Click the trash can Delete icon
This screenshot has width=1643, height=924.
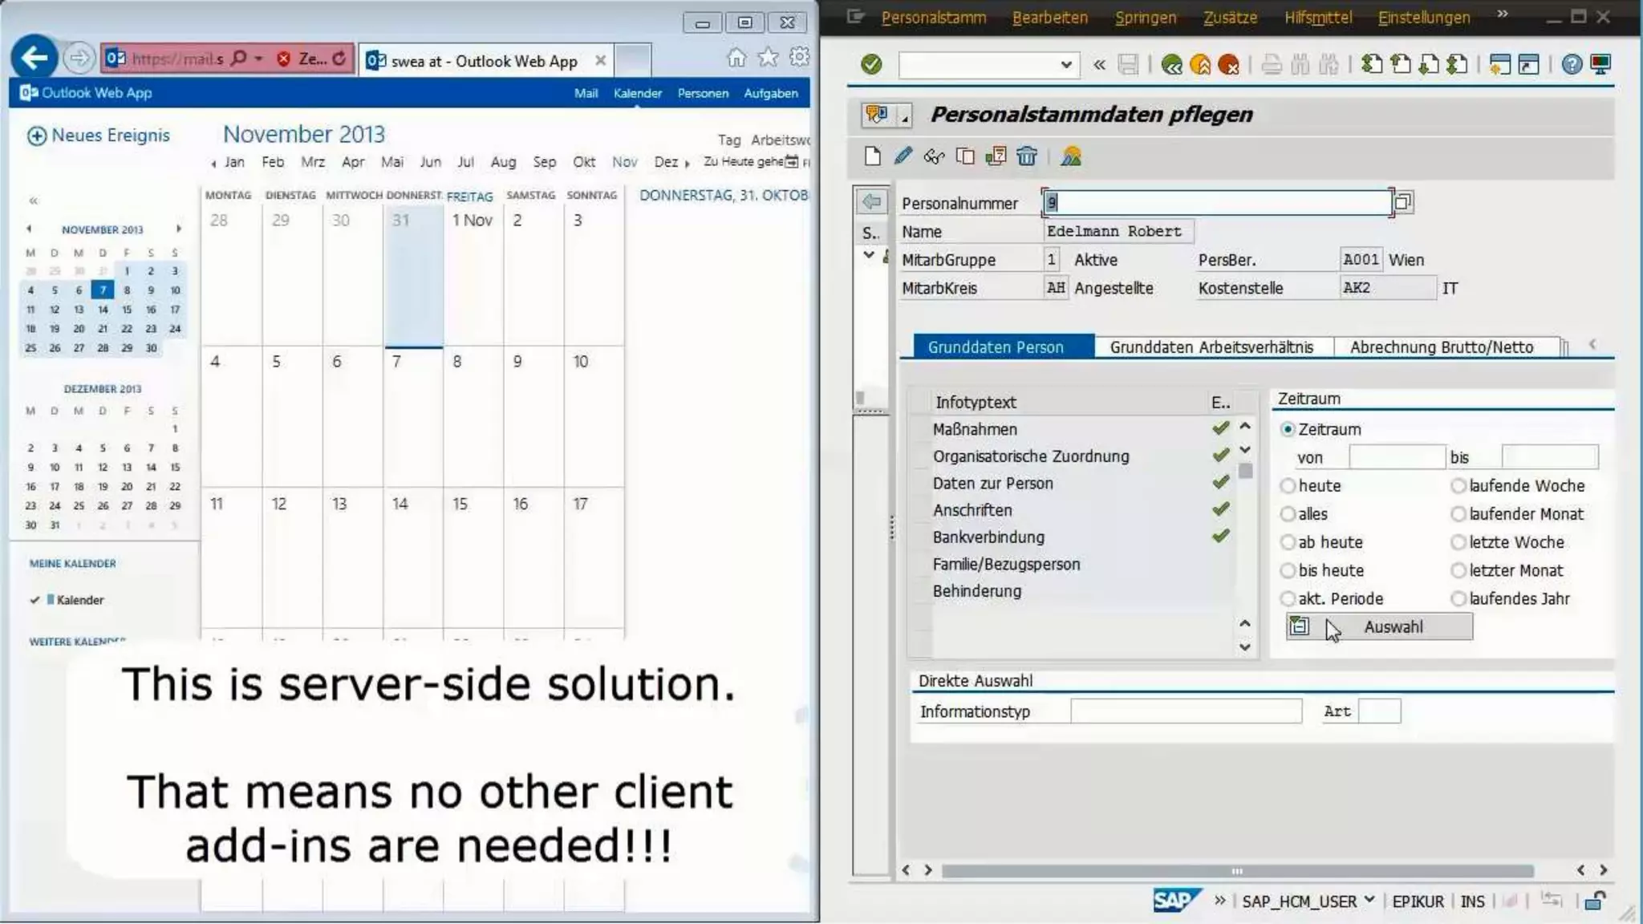pos(1027,156)
